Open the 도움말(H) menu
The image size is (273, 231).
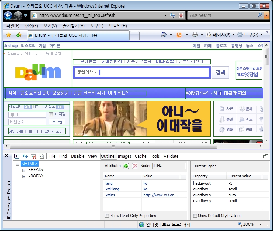pyautogui.click(x=118, y=26)
